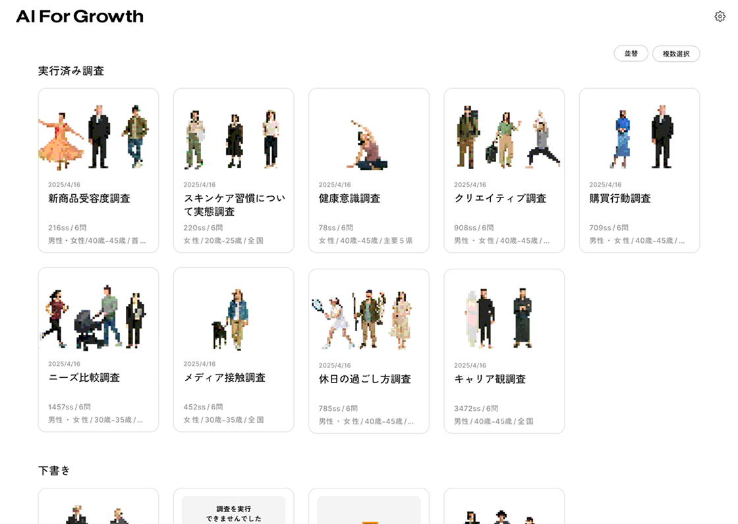Click the 実行済み調査 section heading

71,71
